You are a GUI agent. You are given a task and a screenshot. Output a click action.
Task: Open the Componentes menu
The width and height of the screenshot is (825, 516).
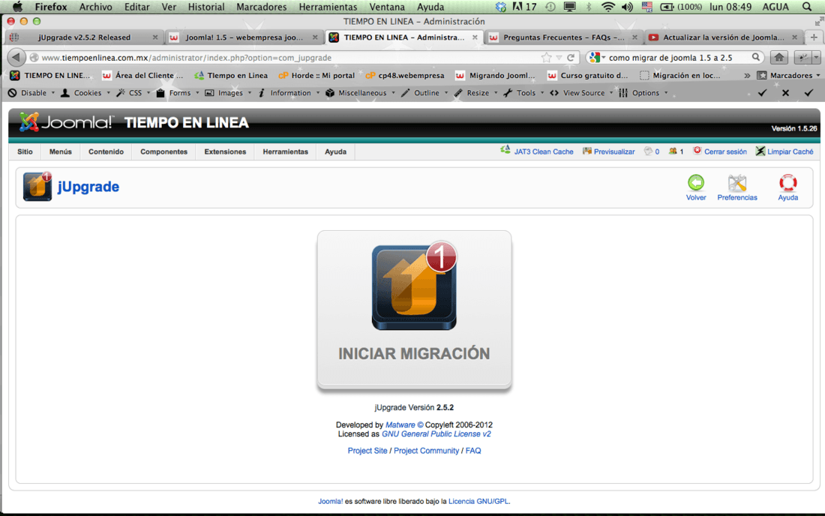click(163, 151)
